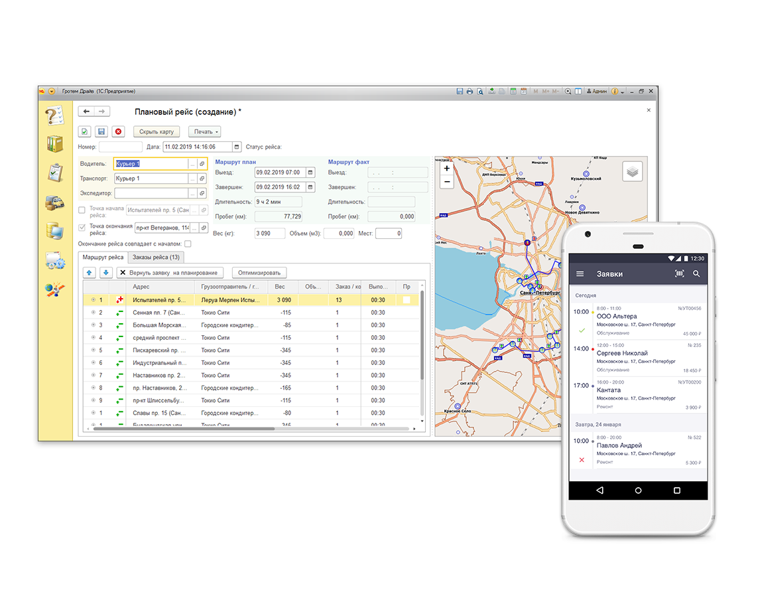Open the map layers switcher
The width and height of the screenshot is (758, 594).
pos(632,172)
